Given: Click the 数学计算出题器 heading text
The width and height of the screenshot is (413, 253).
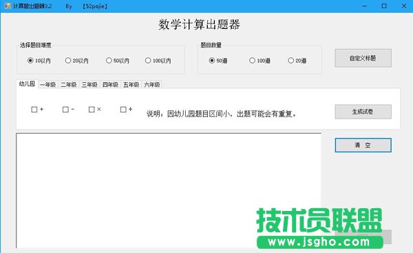Looking at the screenshot, I should pos(199,25).
